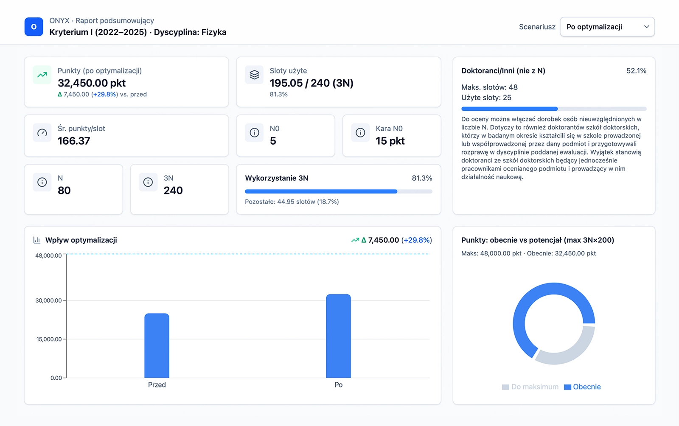Click the info icon in Kara N0 card

click(360, 133)
